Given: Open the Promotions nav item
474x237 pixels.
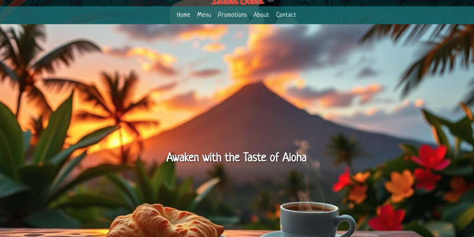Looking at the screenshot, I should pyautogui.click(x=232, y=14).
